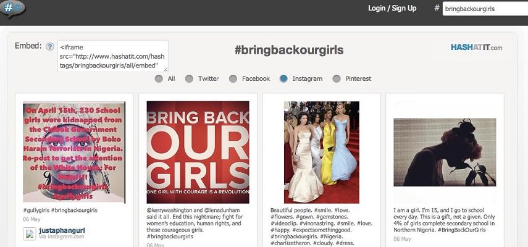The height and width of the screenshot is (247, 528).
Task: Click 'via instagram.com' under justaphangurl
Action: tap(61, 237)
